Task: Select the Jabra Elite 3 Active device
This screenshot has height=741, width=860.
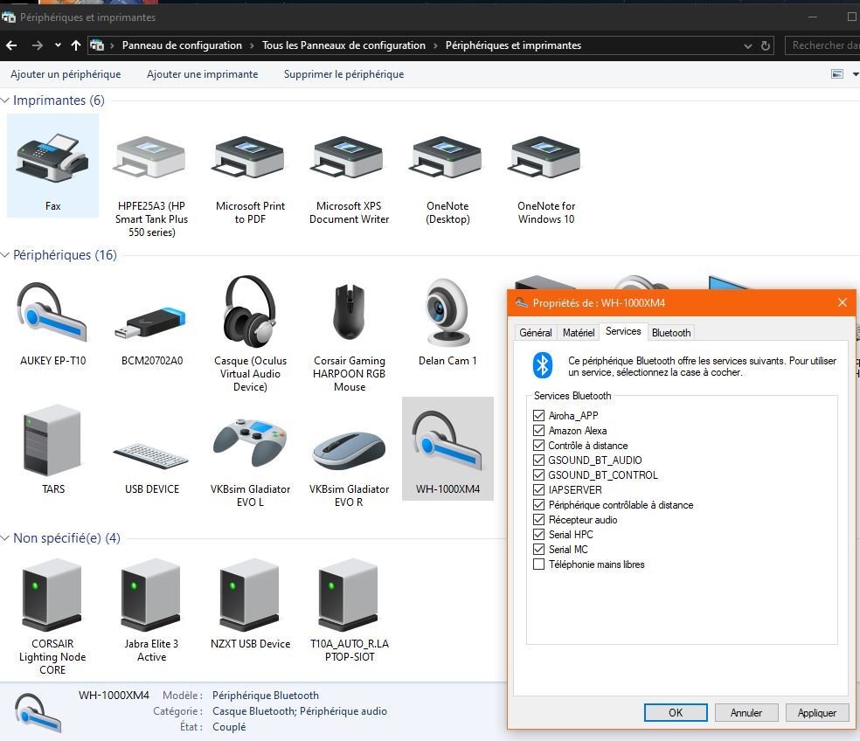Action: pos(151,609)
